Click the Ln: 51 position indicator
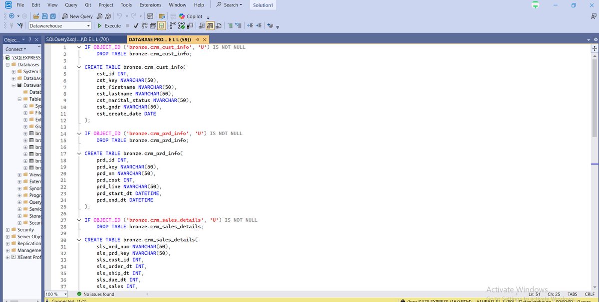 click(534, 294)
